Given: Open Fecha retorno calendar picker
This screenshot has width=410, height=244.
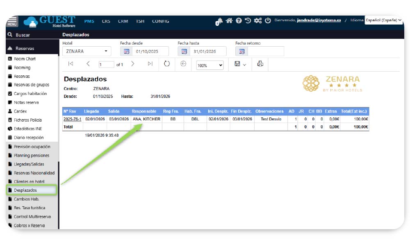Looking at the screenshot, I should click(x=242, y=52).
